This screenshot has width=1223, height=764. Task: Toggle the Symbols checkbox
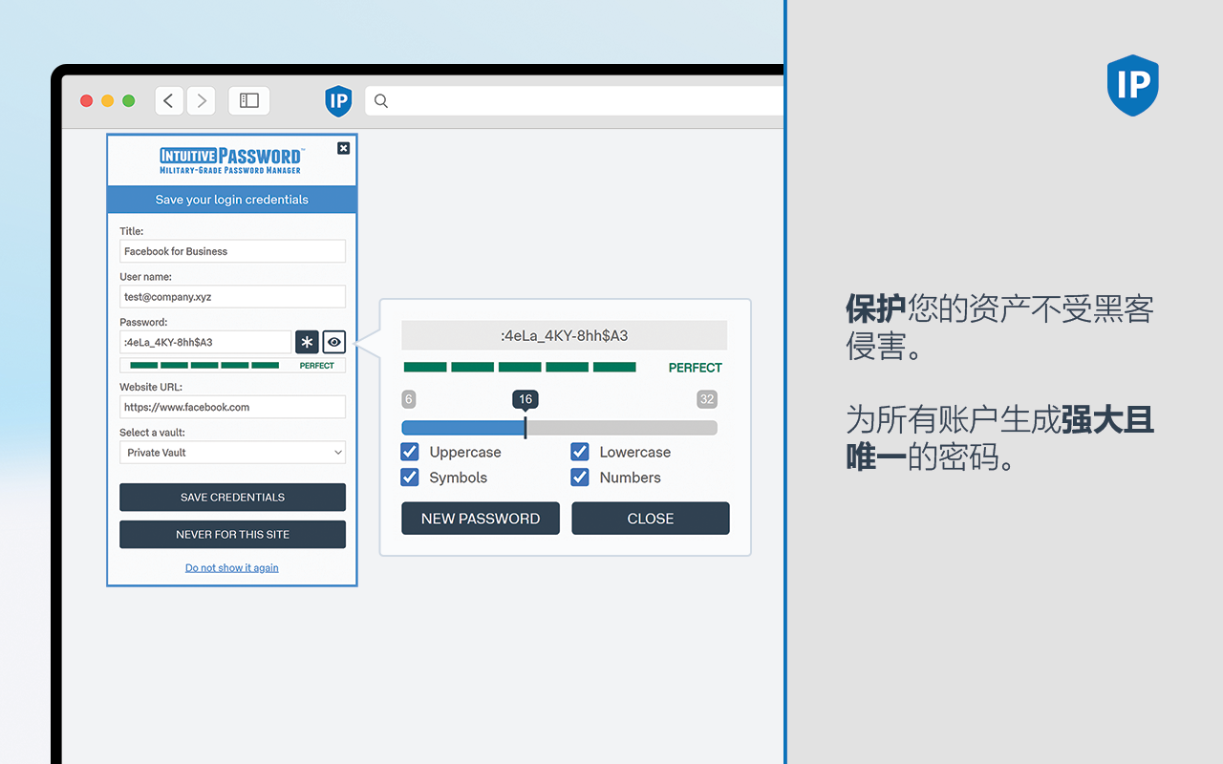[x=410, y=477]
